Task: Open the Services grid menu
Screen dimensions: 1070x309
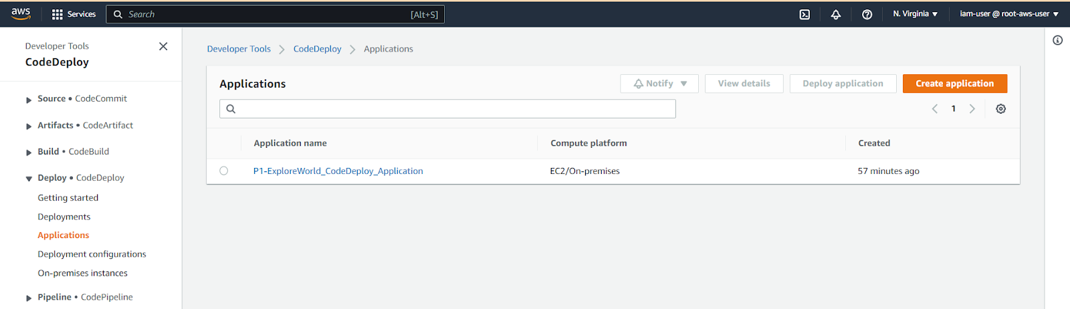Action: (74, 14)
